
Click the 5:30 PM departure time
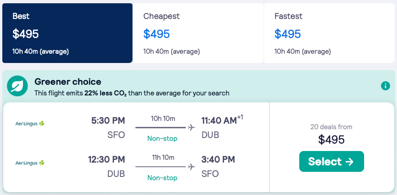tap(108, 121)
